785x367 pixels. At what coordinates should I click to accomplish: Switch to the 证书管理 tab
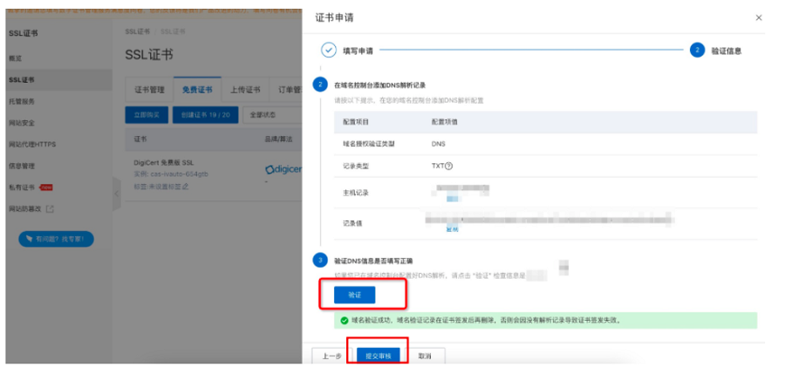[x=149, y=90]
